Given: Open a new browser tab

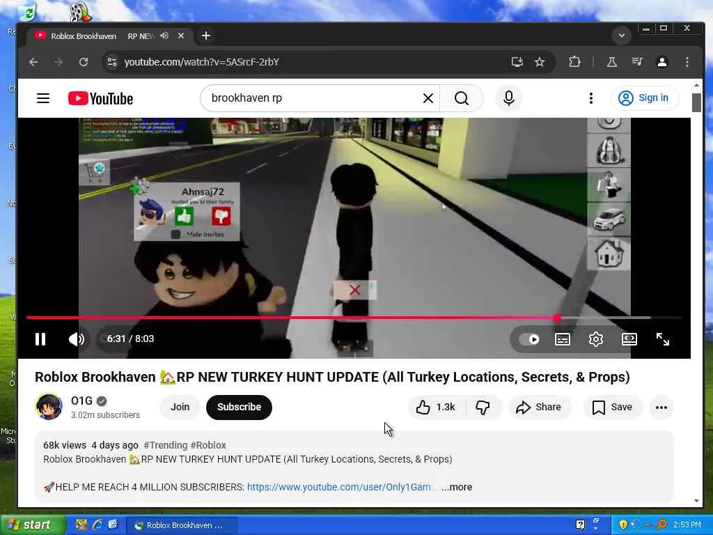Looking at the screenshot, I should [x=206, y=36].
